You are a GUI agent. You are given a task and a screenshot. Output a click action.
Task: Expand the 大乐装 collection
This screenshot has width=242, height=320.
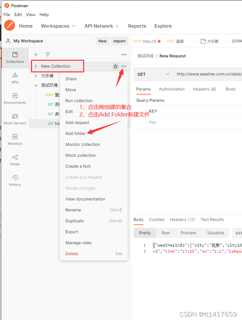[x=36, y=76]
